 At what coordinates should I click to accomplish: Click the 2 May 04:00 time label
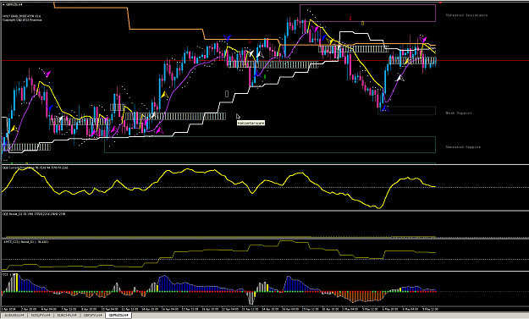click(x=350, y=309)
